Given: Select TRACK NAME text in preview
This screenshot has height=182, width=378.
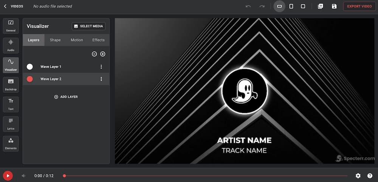Looking at the screenshot, I should 244,151.
